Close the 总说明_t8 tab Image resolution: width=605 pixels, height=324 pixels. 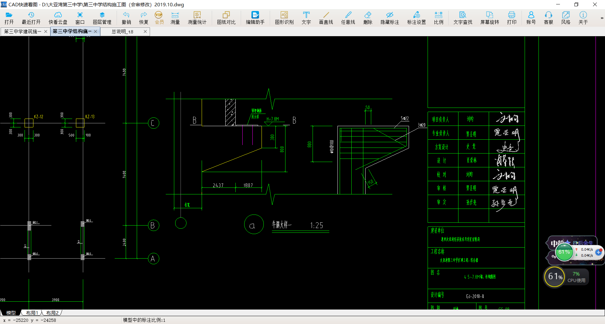[x=145, y=31]
